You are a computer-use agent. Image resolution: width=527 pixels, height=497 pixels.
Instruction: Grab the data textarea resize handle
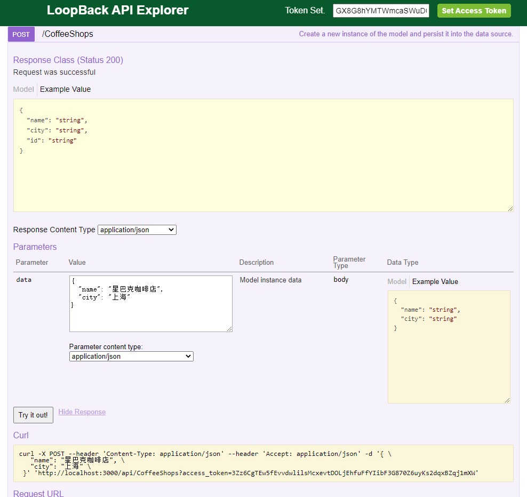pos(229,329)
